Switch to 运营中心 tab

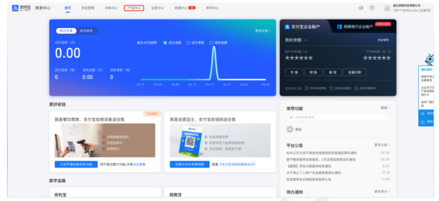[x=158, y=8]
